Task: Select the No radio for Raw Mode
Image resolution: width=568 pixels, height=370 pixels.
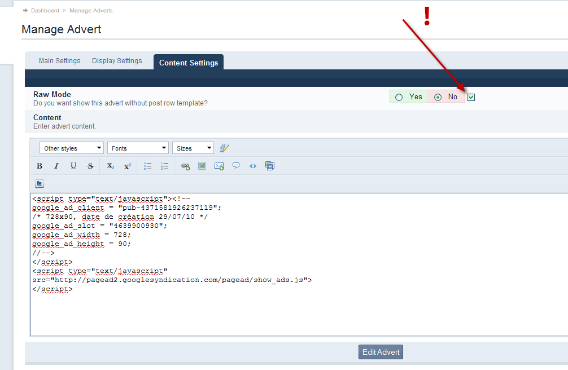Action: coord(438,98)
